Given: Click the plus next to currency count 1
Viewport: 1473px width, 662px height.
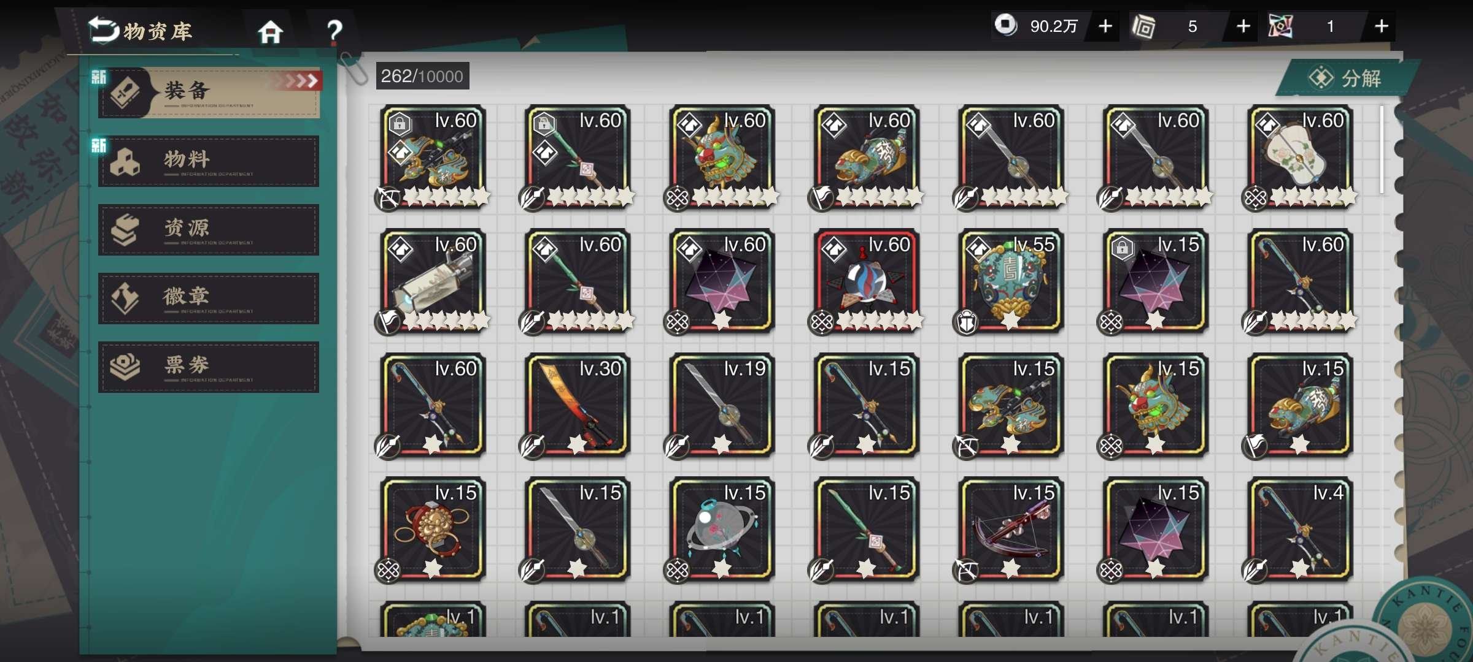Looking at the screenshot, I should (1382, 26).
